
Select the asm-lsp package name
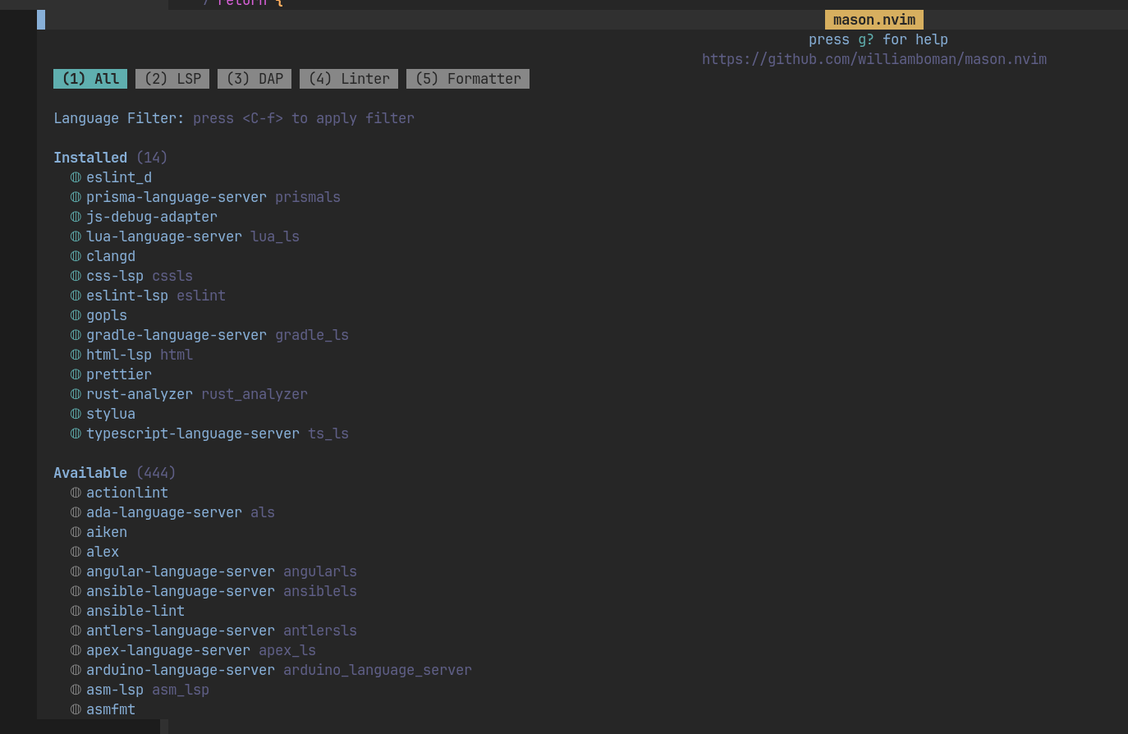[x=115, y=690]
